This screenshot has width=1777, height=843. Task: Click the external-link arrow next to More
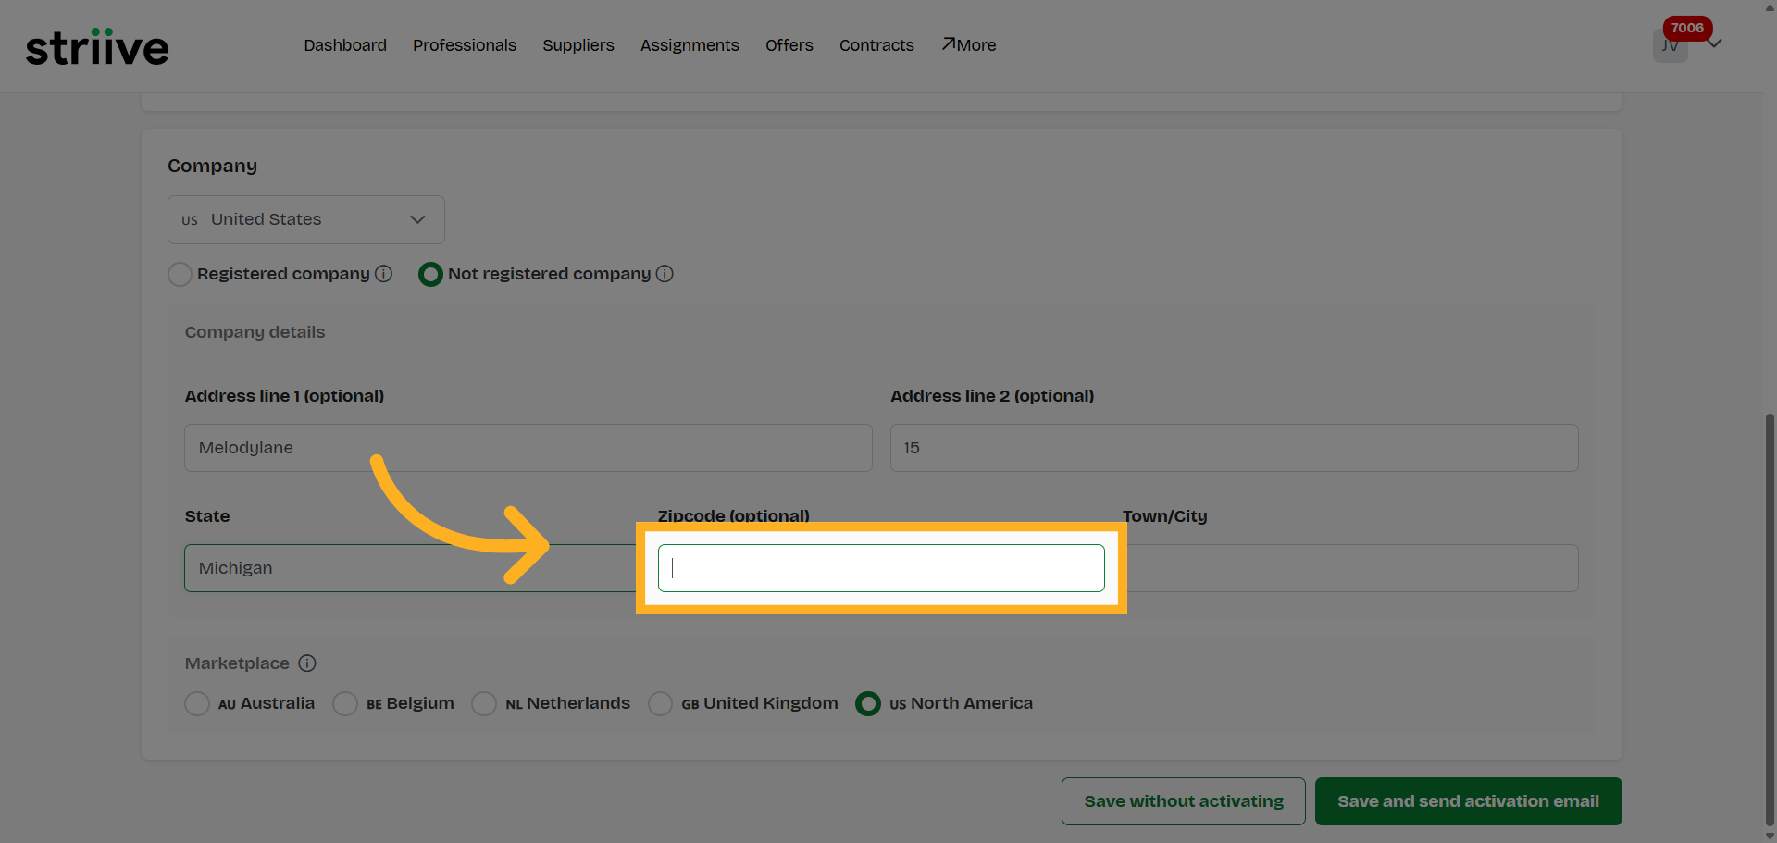coord(948,43)
